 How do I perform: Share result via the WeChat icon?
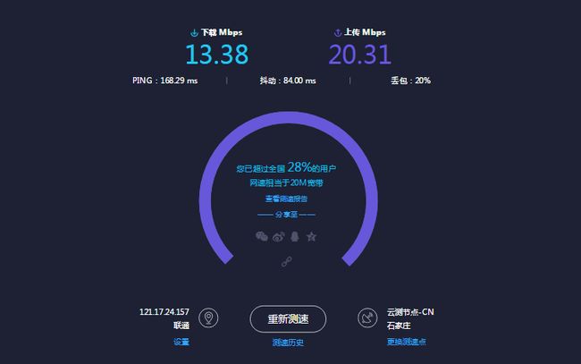click(x=262, y=236)
